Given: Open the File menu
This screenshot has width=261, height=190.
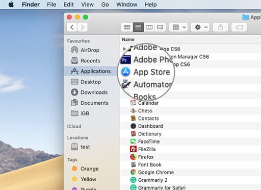Looking at the screenshot, I should (51, 5).
